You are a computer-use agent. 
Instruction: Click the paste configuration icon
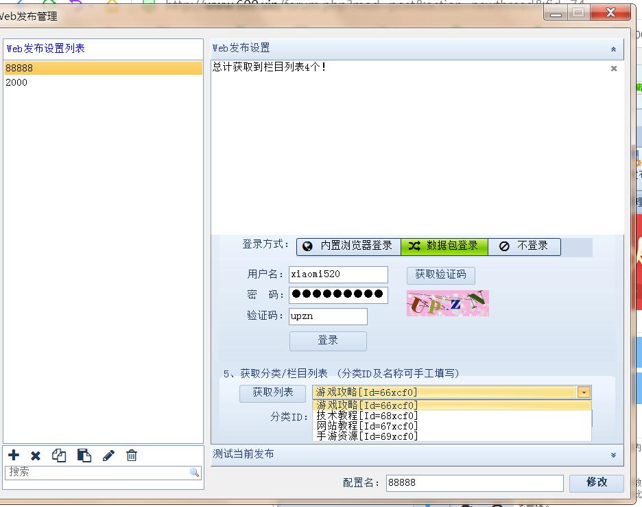[84, 456]
